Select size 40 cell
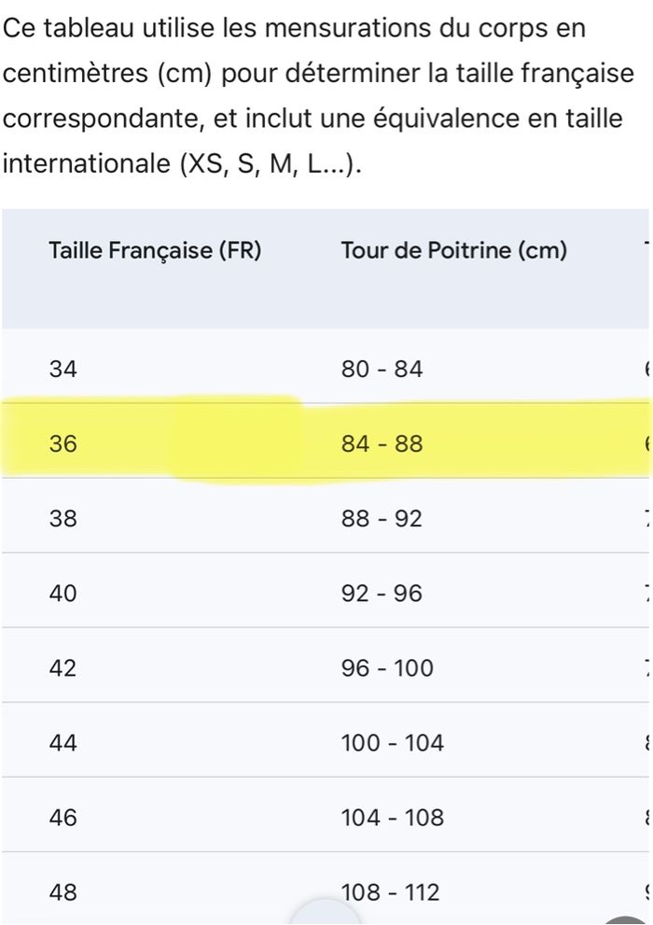This screenshot has width=653, height=925. (x=63, y=593)
